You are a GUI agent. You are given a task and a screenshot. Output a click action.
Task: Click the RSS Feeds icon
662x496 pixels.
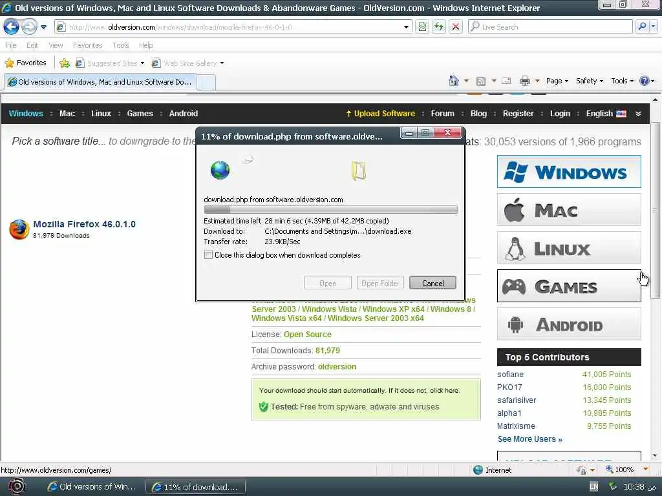[480, 81]
